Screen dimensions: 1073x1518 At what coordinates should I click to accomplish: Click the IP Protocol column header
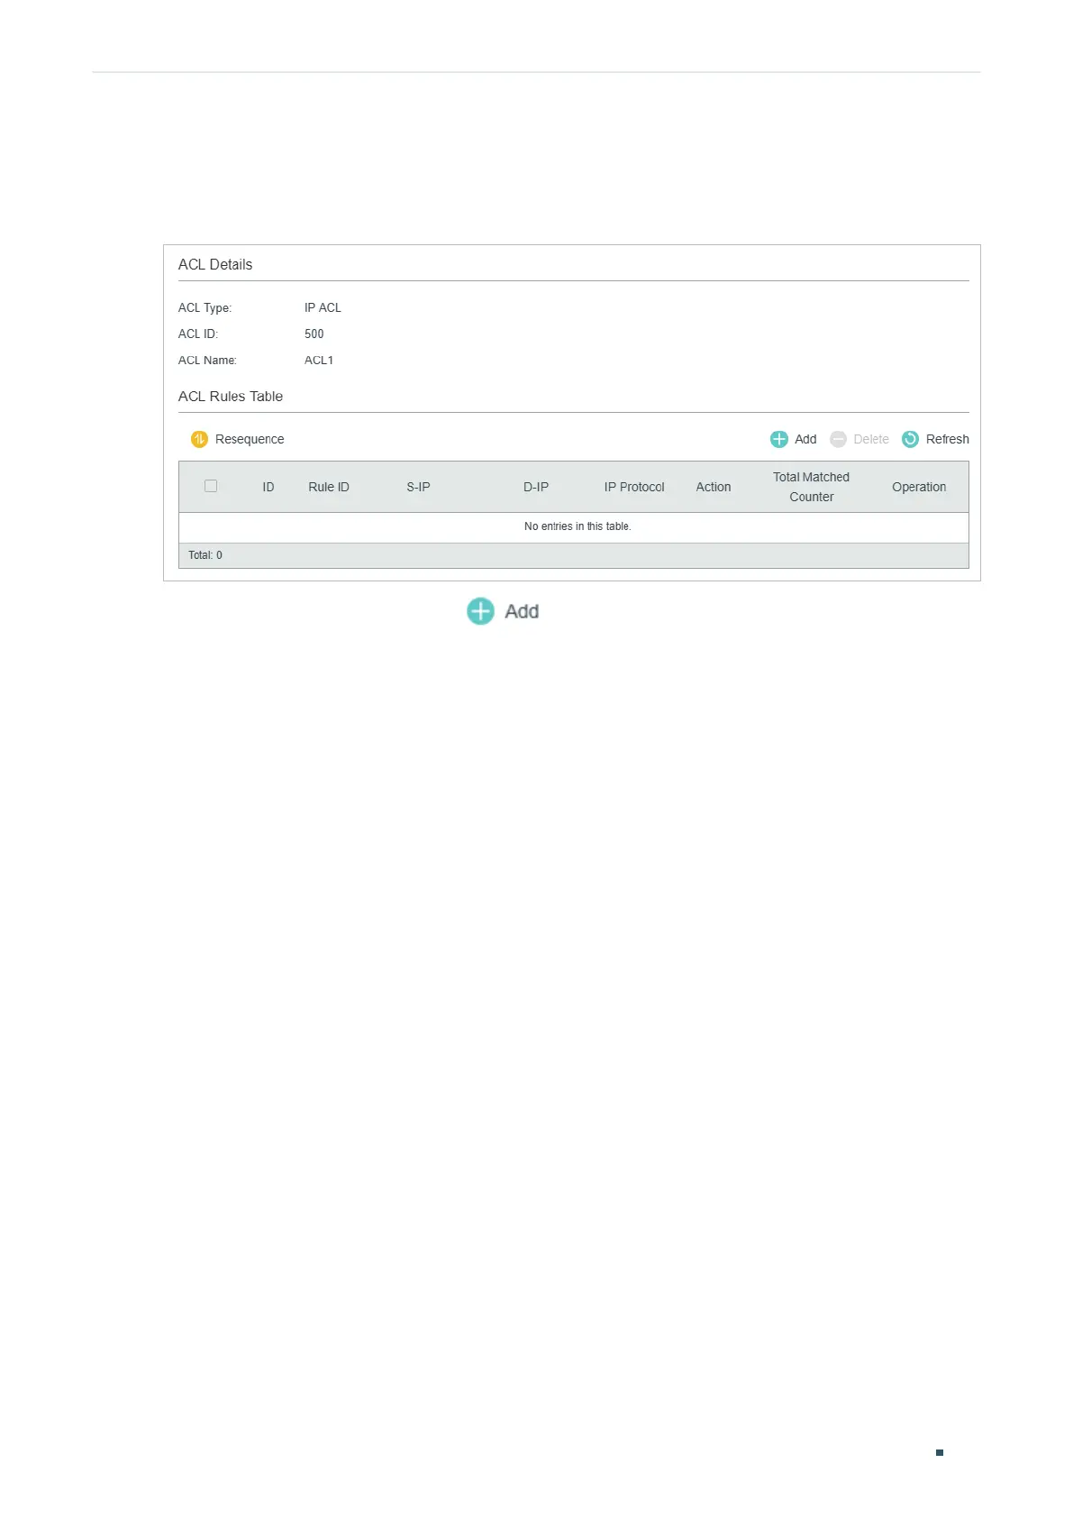click(634, 487)
